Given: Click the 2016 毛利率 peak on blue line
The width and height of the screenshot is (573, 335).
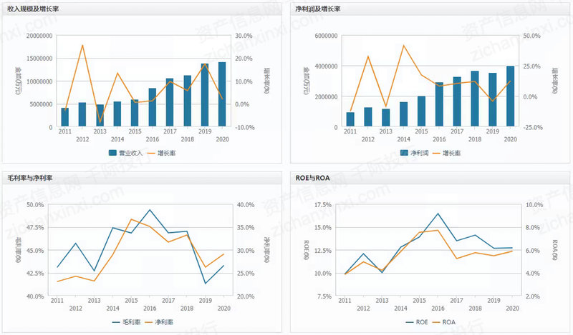Looking at the screenshot, I should 150,210.
